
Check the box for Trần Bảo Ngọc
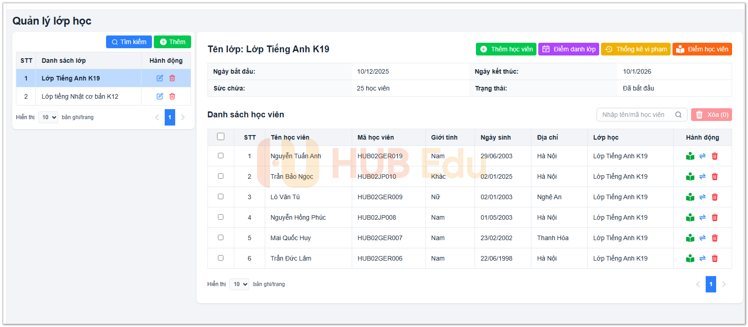point(221,176)
